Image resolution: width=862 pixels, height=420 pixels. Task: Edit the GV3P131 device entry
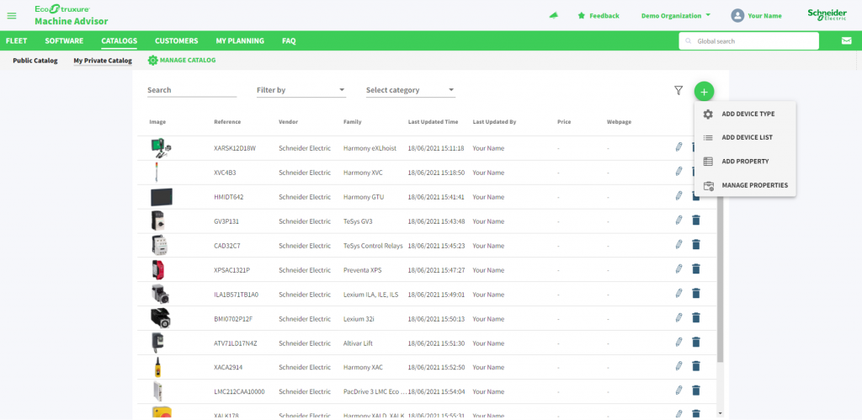[x=679, y=220]
